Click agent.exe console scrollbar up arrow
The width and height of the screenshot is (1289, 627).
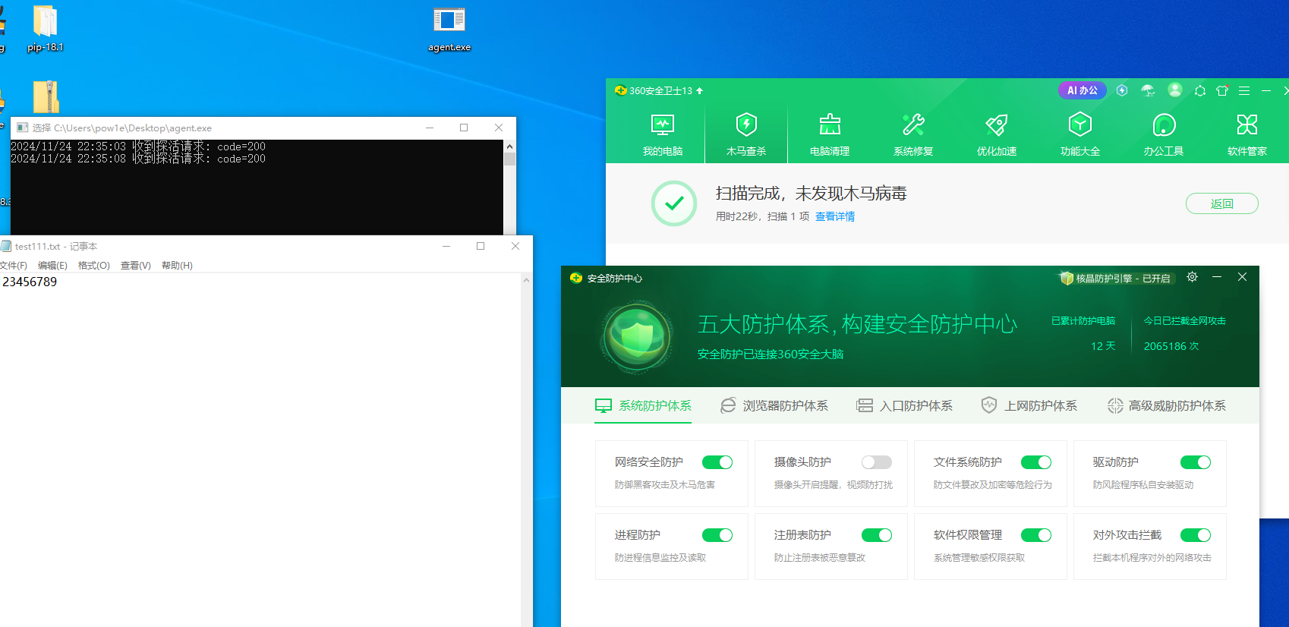coord(509,146)
